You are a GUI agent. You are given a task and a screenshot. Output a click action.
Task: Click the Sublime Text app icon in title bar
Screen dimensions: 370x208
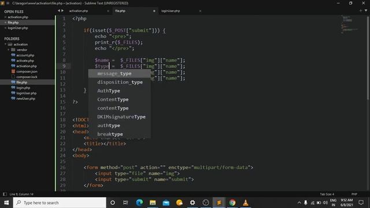[2, 3]
